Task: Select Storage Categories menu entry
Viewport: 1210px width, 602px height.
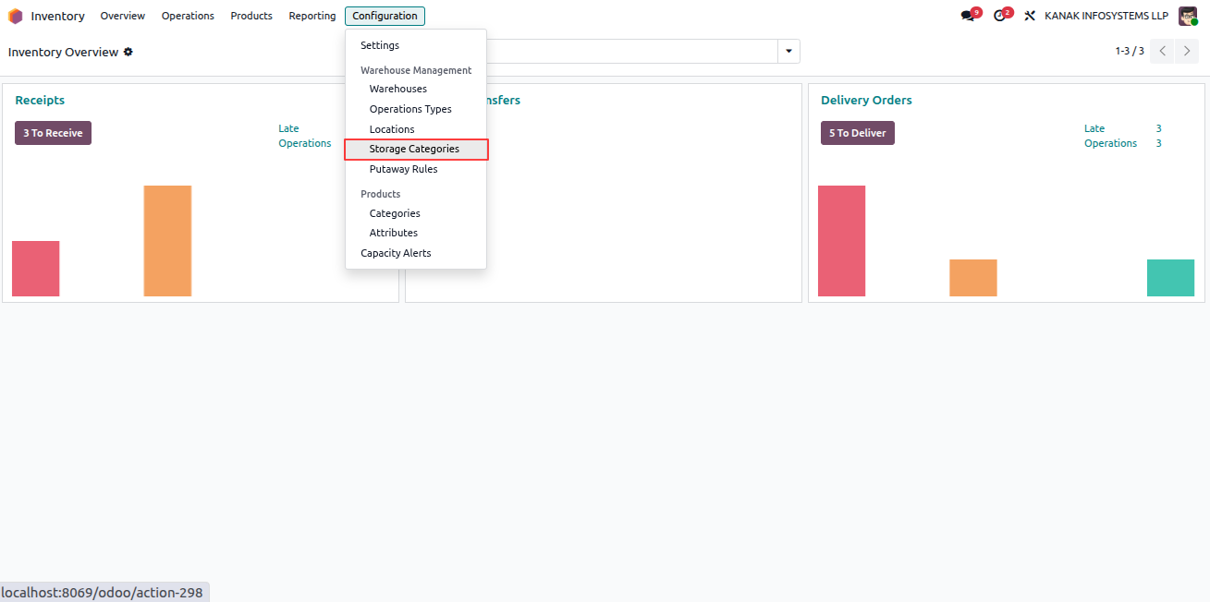Action: [416, 149]
